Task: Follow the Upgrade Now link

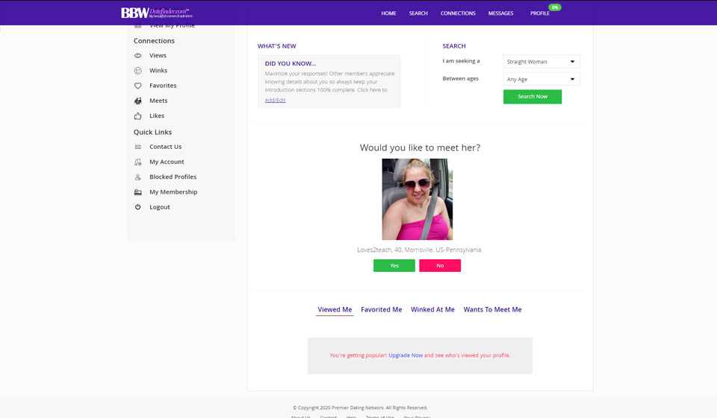Action: coord(406,355)
